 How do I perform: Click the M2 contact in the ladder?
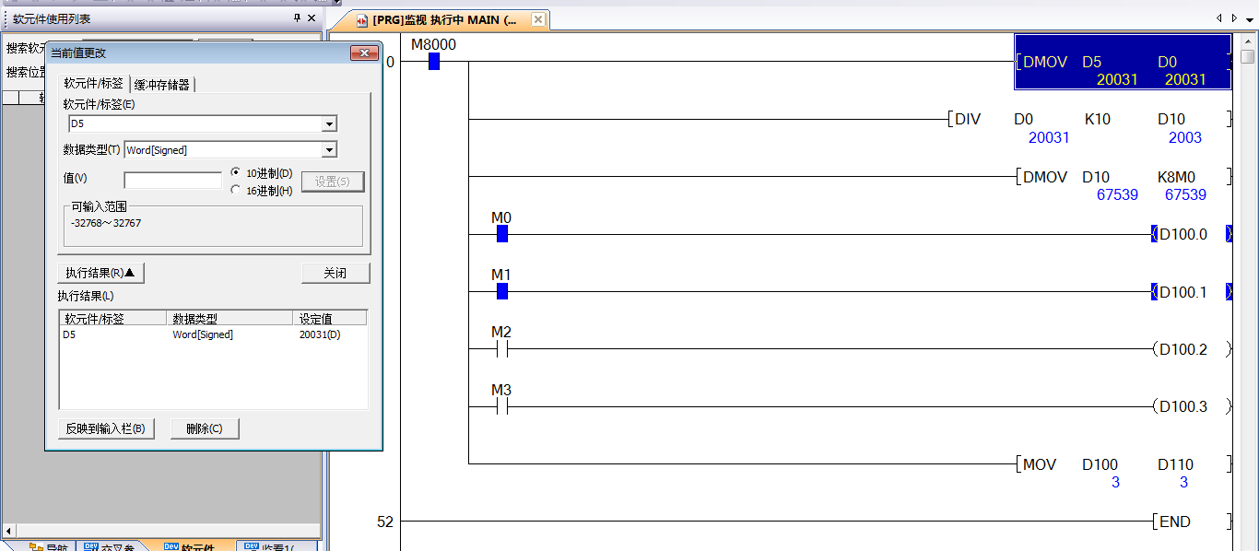click(501, 349)
